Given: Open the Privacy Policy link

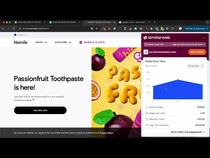Looking at the screenshot, I should click(107, 133).
